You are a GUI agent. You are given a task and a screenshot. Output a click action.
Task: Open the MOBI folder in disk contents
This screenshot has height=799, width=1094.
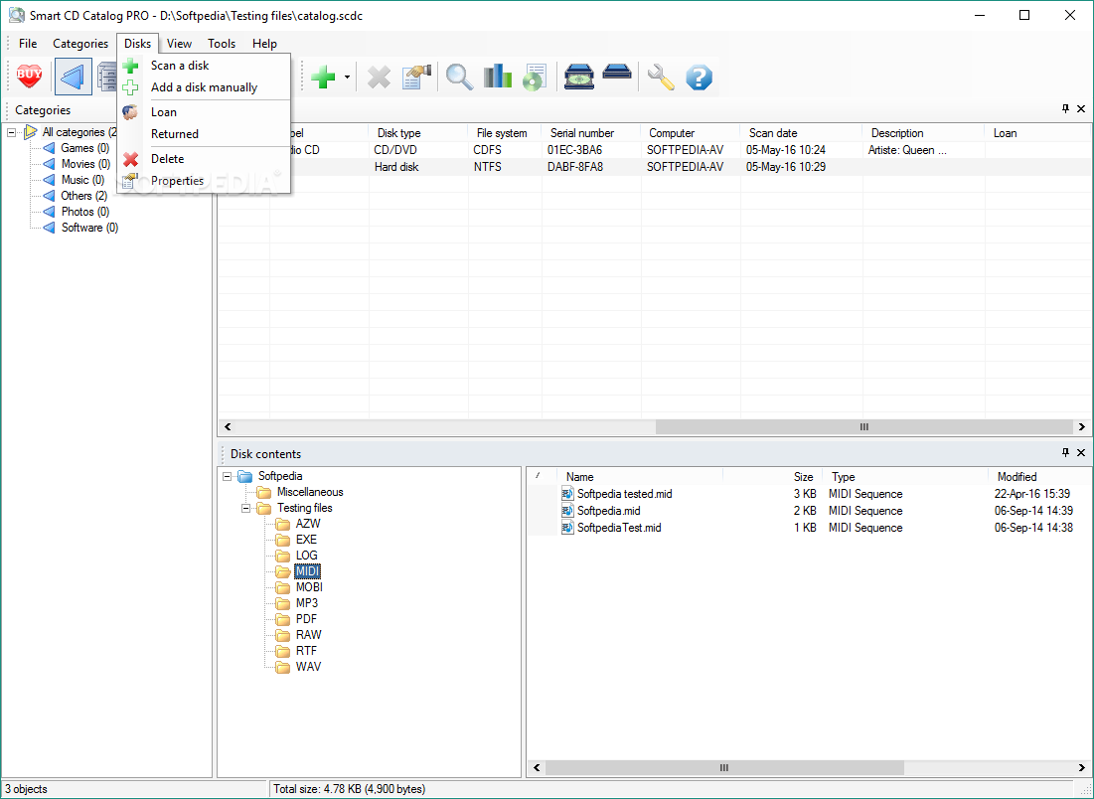pos(309,587)
